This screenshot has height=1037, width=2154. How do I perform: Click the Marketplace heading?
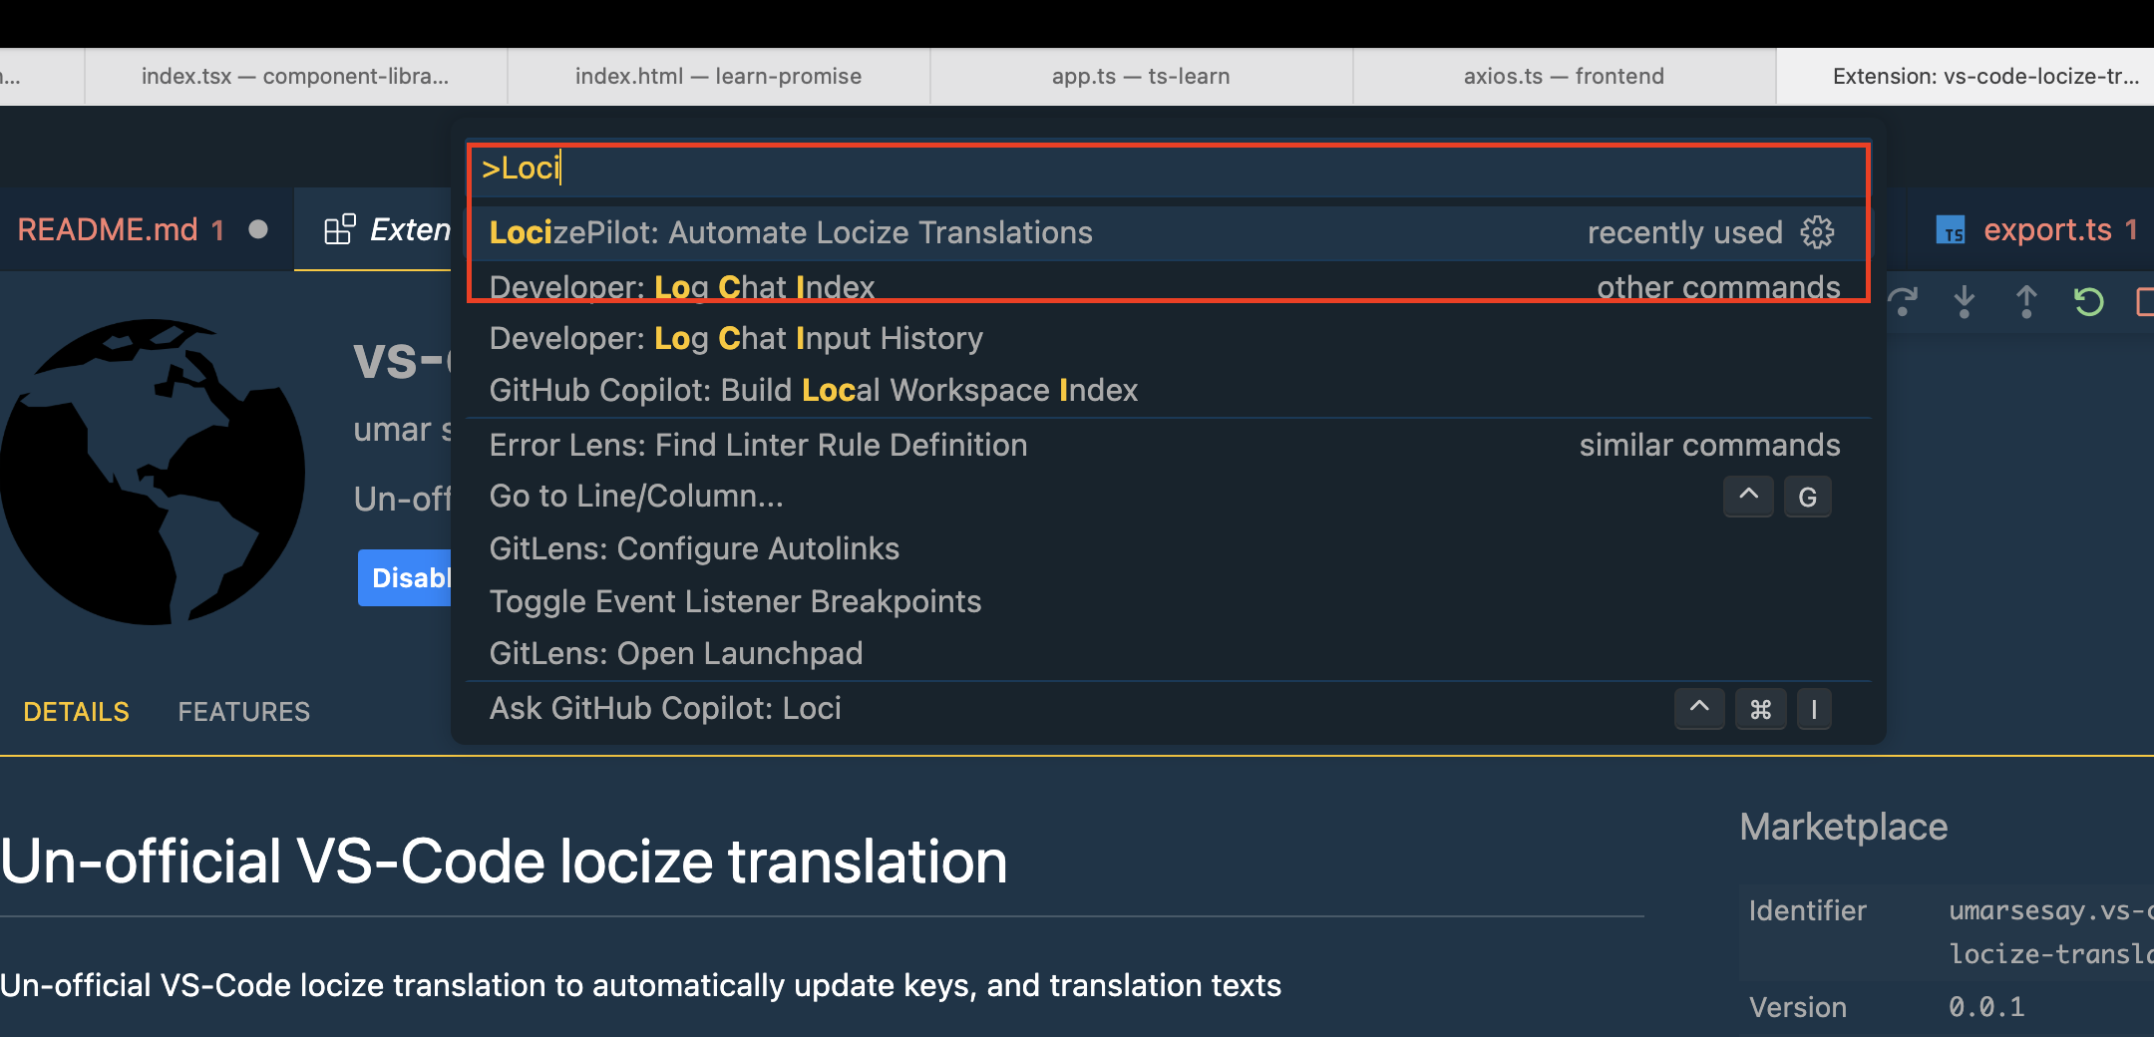point(1844,827)
